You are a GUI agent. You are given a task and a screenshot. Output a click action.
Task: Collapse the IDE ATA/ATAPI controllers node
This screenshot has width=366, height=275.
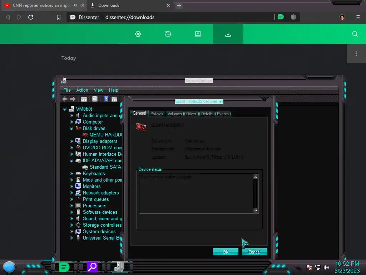pos(71,161)
